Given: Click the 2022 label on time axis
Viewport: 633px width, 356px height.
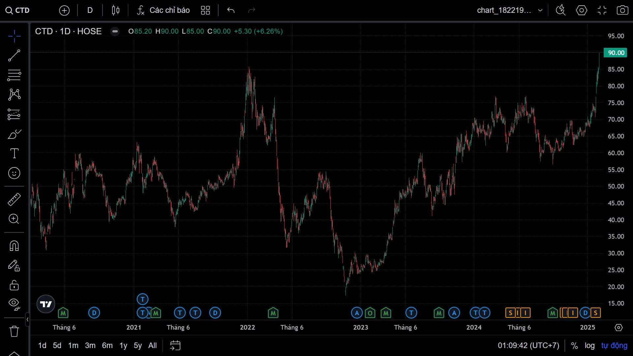Looking at the screenshot, I should [x=247, y=328].
